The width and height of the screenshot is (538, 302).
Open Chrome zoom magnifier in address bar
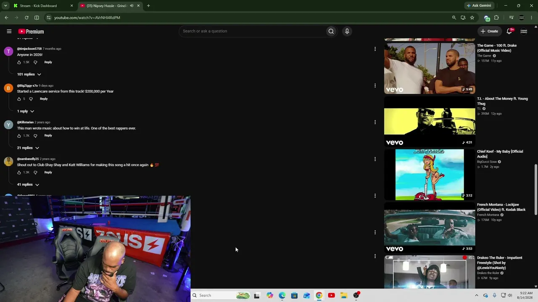click(x=454, y=18)
